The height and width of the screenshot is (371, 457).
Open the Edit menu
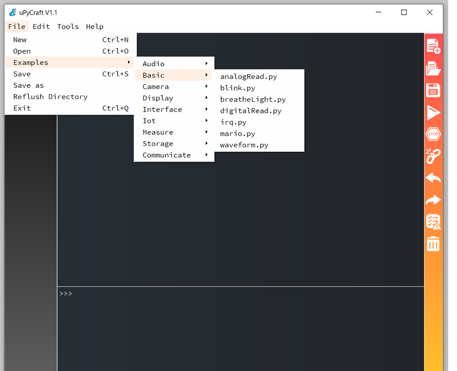tap(41, 26)
